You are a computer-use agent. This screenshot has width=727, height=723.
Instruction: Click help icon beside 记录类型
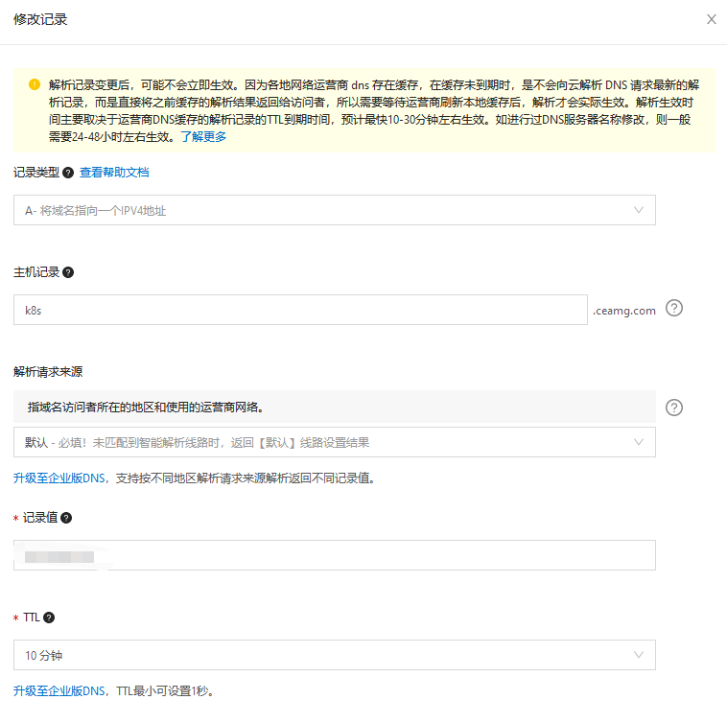click(68, 173)
